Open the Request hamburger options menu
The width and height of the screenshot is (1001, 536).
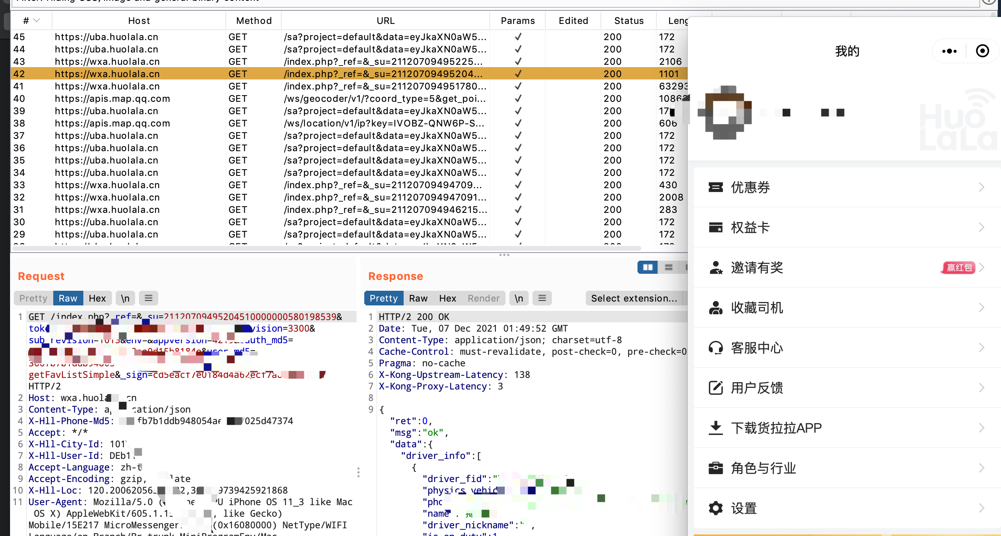tap(149, 298)
